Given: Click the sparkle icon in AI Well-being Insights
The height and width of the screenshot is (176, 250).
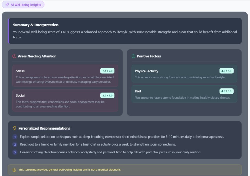Looking at the screenshot, I should pyautogui.click(x=7, y=5).
